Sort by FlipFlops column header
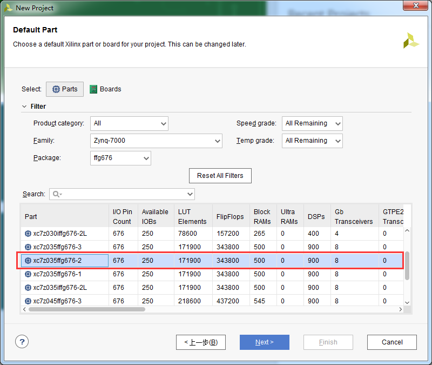Viewport: 432px width, 365px height. 231,217
